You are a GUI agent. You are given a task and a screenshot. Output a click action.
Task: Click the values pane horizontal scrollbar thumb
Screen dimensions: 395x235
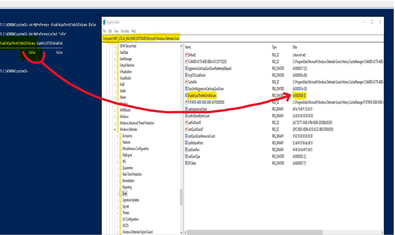(255, 232)
